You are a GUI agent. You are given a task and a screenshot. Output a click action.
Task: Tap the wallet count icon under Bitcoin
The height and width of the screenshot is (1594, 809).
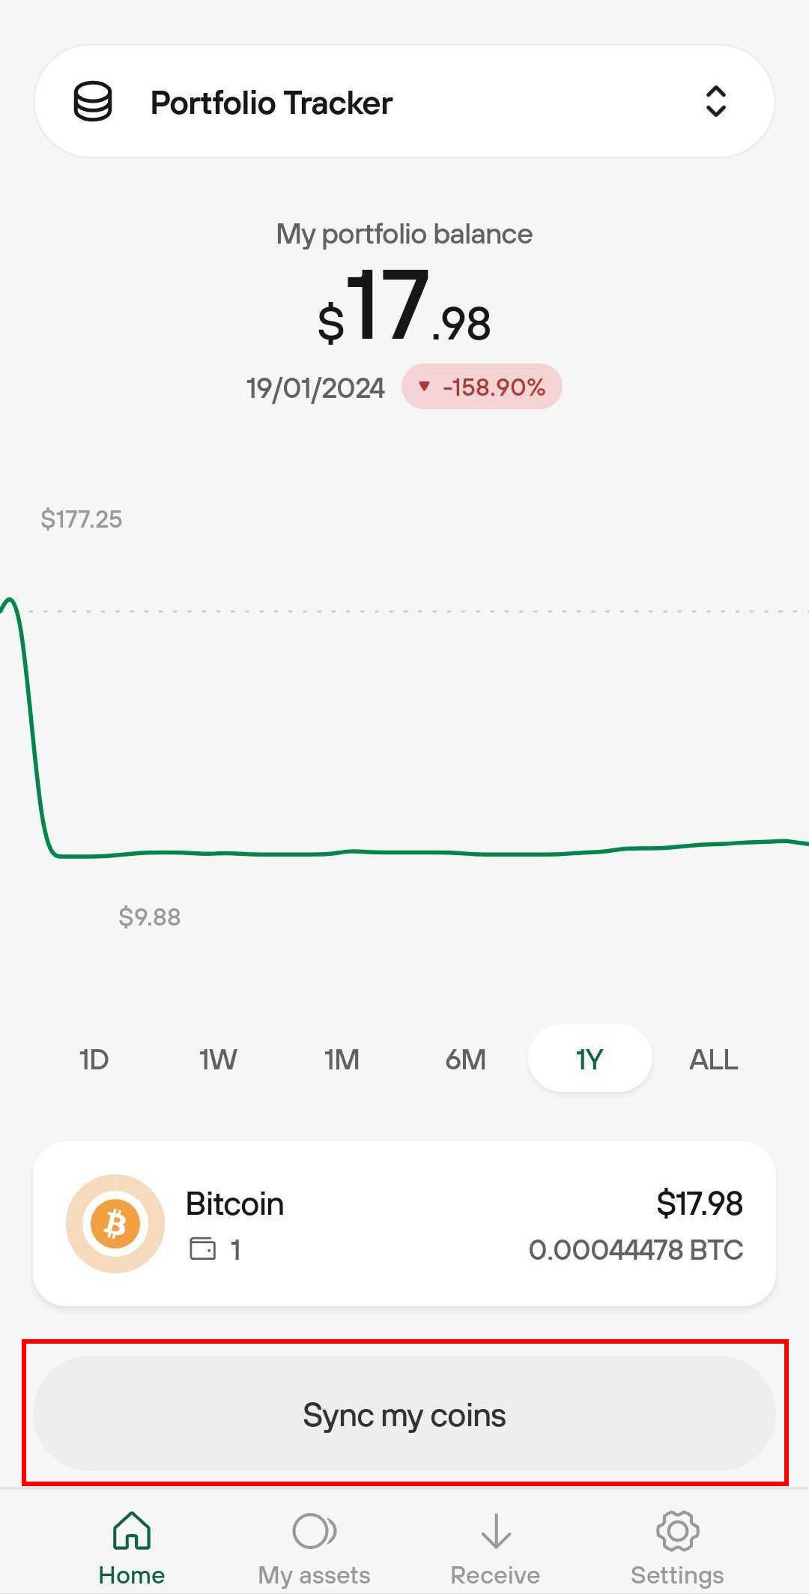tap(202, 1249)
